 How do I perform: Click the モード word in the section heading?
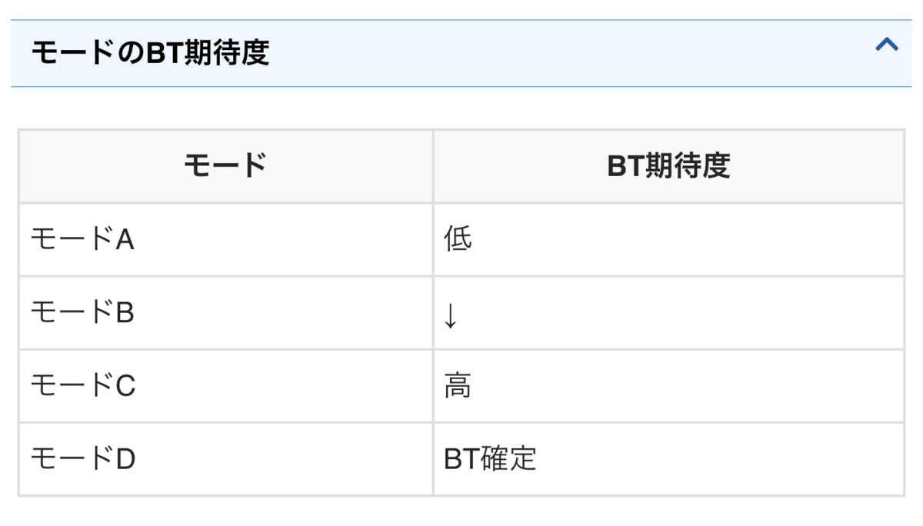click(x=72, y=52)
